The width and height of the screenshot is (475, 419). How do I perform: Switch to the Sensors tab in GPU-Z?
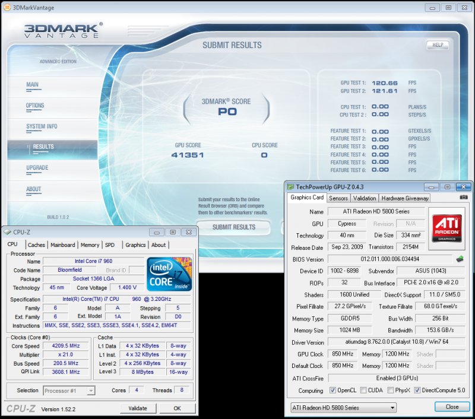[338, 198]
